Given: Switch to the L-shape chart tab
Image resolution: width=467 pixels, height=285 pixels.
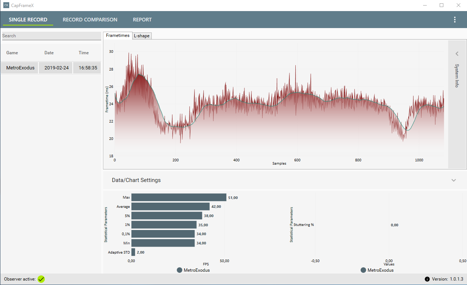Looking at the screenshot, I should tap(142, 36).
